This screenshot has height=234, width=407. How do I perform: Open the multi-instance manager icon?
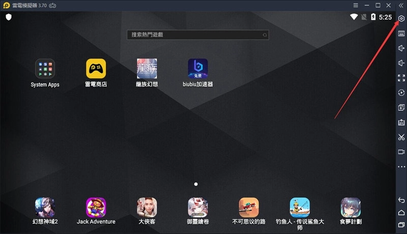(x=401, y=108)
